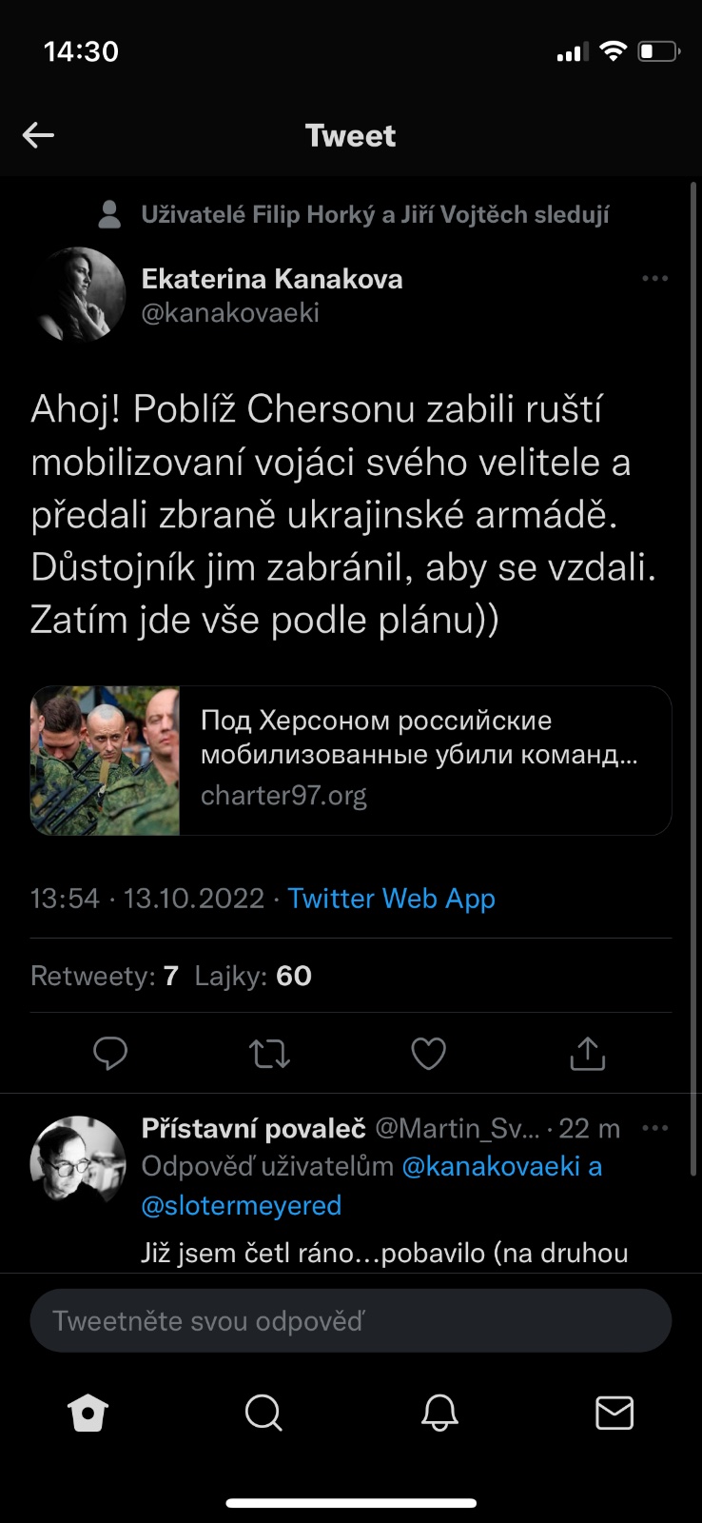The width and height of the screenshot is (702, 1523).
Task: Tap the retweet arrows icon
Action: [269, 1054]
